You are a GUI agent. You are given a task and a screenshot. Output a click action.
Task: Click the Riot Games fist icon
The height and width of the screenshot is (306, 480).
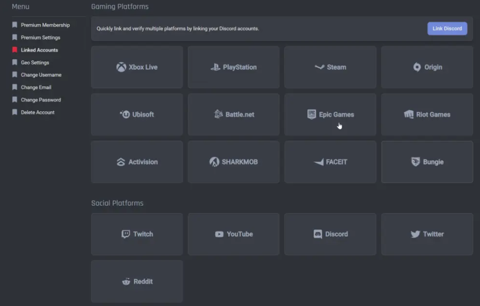409,114
